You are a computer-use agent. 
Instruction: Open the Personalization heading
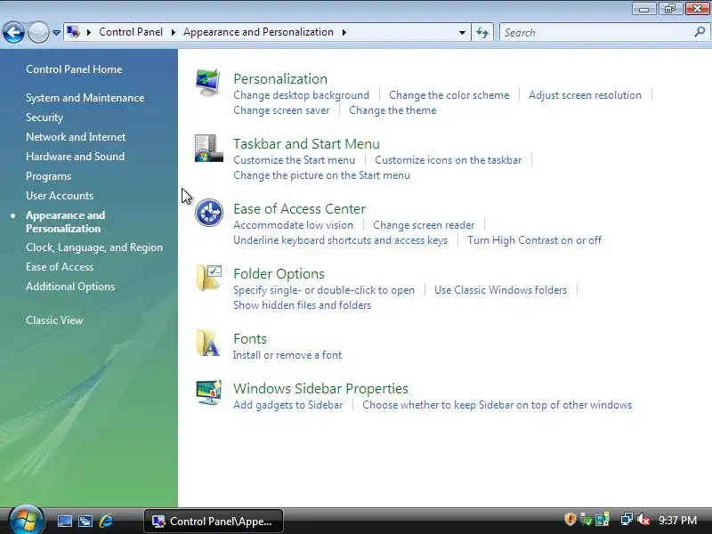click(280, 79)
